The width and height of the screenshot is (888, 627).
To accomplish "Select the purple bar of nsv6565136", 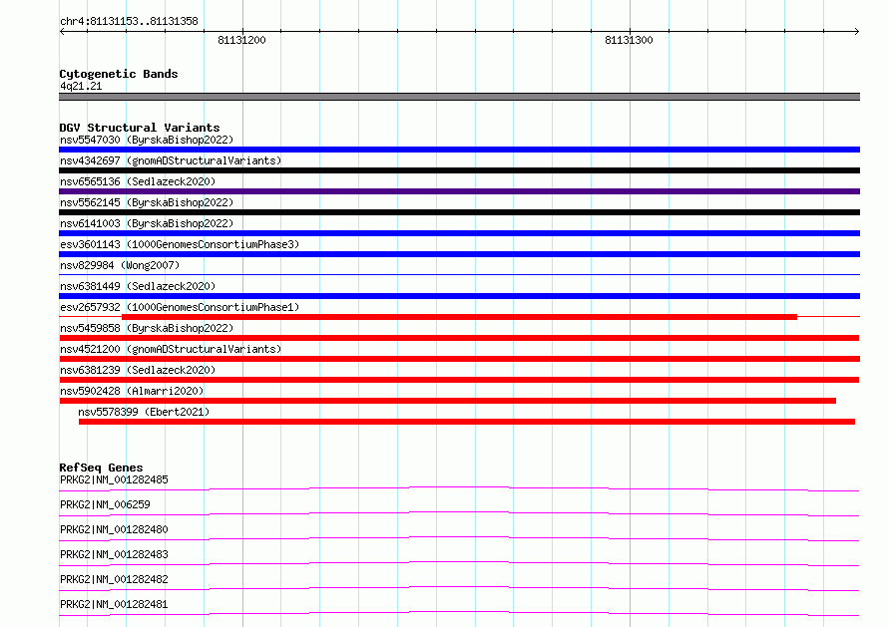I will pyautogui.click(x=459, y=191).
